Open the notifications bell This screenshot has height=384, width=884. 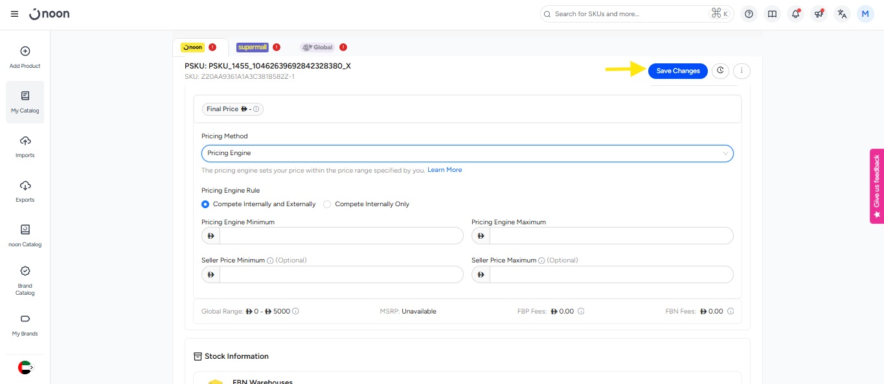(x=795, y=14)
